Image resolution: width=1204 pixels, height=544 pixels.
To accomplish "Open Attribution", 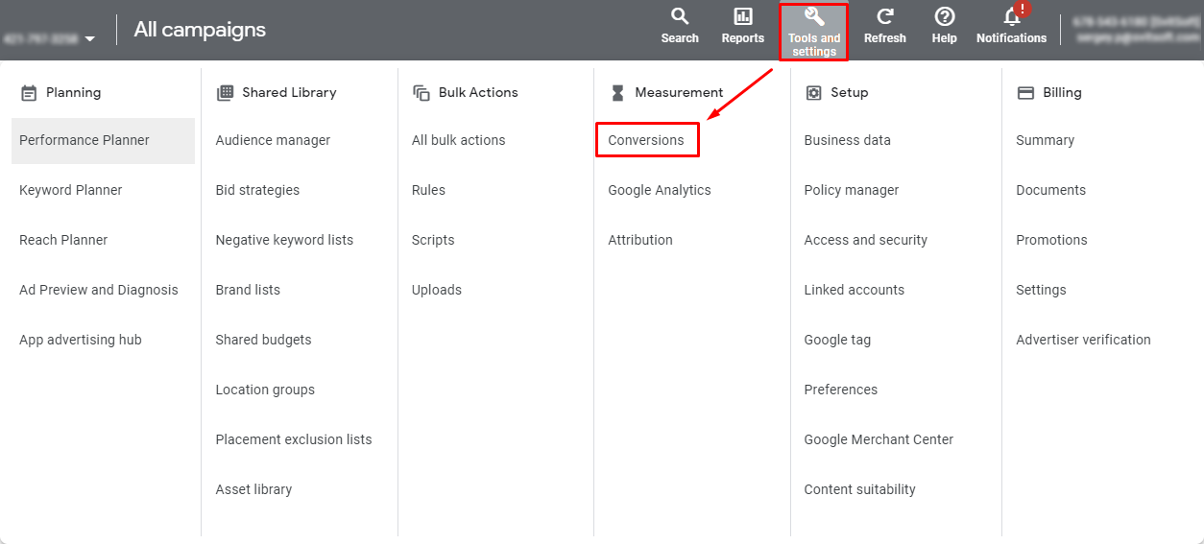I will click(640, 240).
